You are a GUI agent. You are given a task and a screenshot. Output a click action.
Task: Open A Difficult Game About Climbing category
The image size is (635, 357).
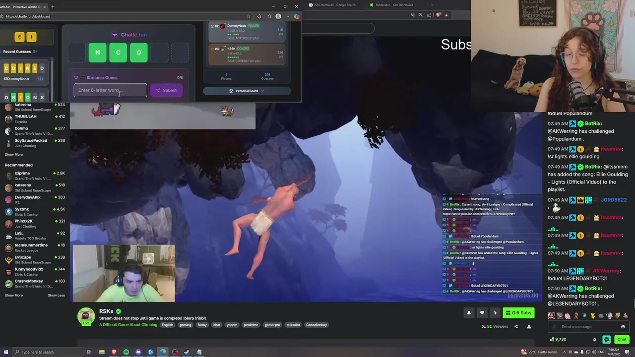click(x=128, y=325)
